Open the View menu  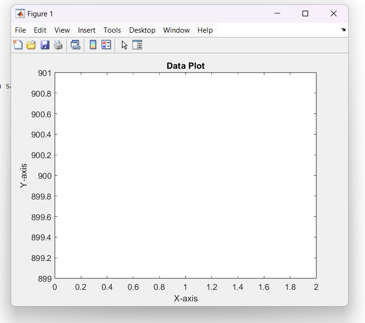coord(62,30)
